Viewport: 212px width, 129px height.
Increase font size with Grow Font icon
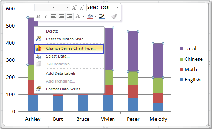point(74,8)
